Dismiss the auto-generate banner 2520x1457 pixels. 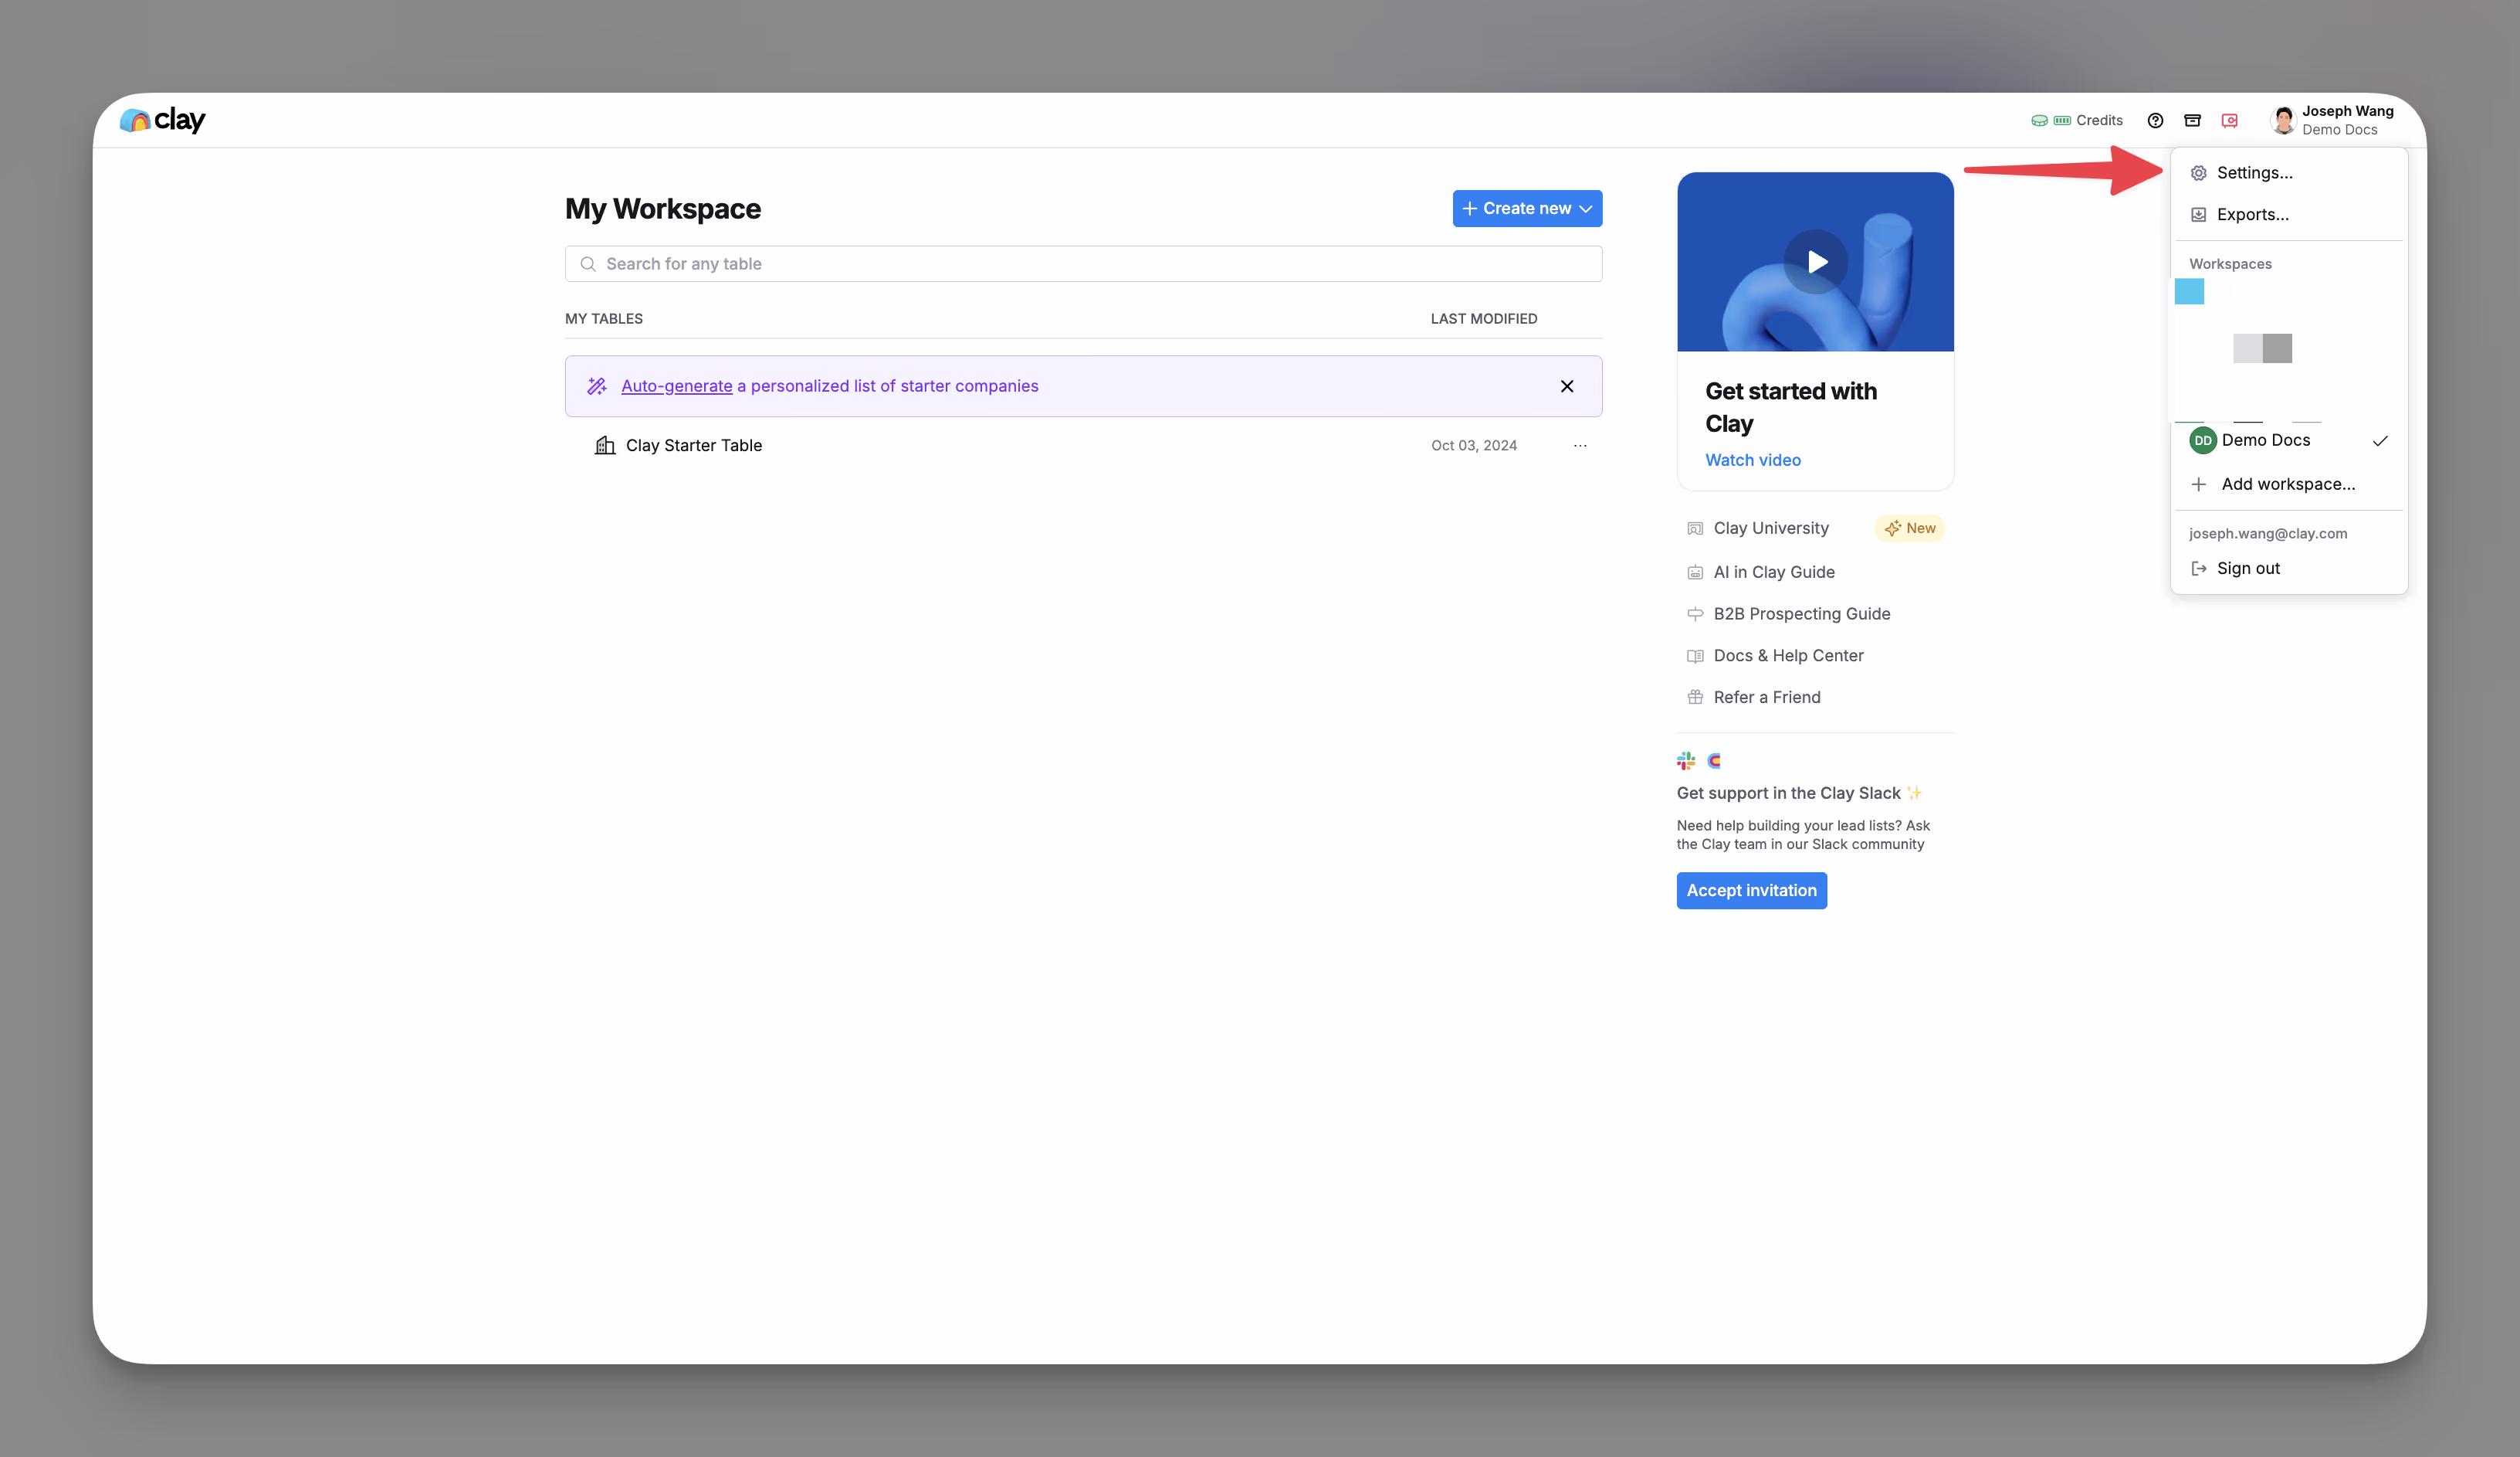click(1567, 386)
